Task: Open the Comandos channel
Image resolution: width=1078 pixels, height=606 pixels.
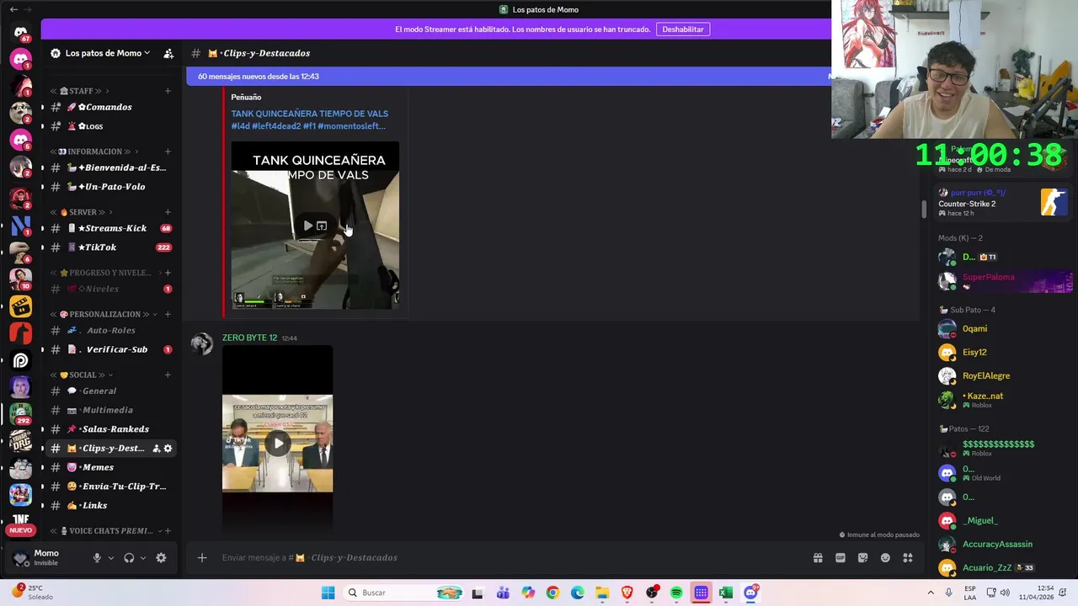Action: 110,107
